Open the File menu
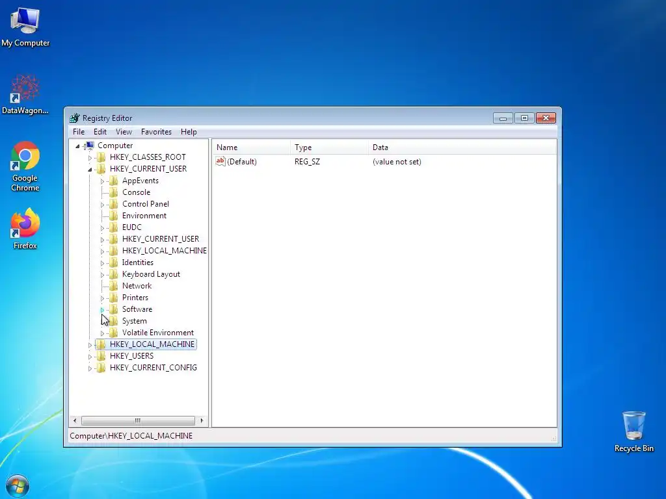The height and width of the screenshot is (499, 666). [x=79, y=131]
